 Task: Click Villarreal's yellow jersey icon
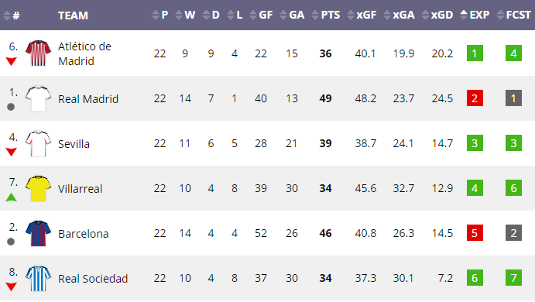point(38,188)
